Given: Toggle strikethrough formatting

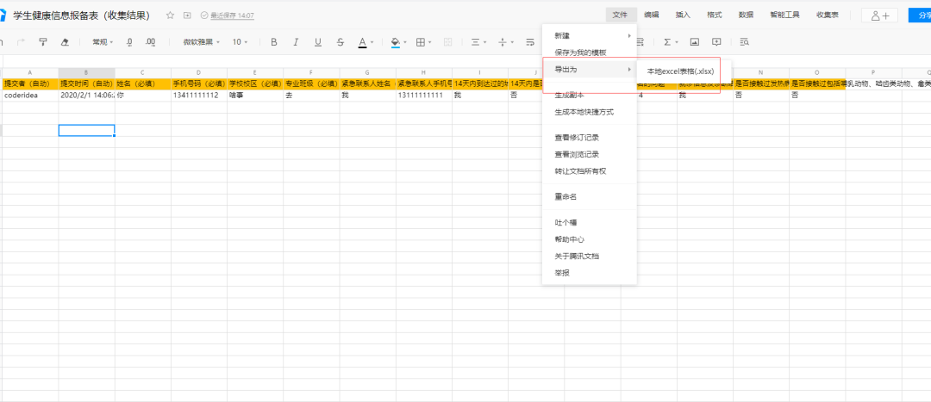Looking at the screenshot, I should pos(341,42).
